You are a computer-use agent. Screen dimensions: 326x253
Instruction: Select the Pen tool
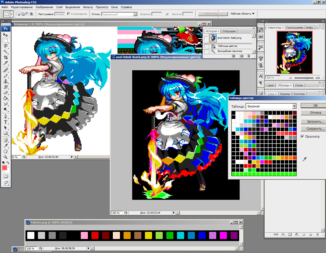point(6,116)
